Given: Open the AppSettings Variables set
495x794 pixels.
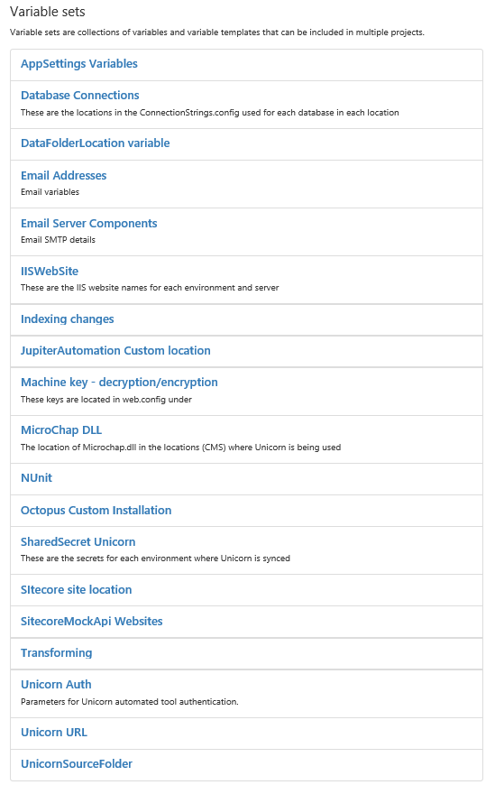Looking at the screenshot, I should [79, 64].
